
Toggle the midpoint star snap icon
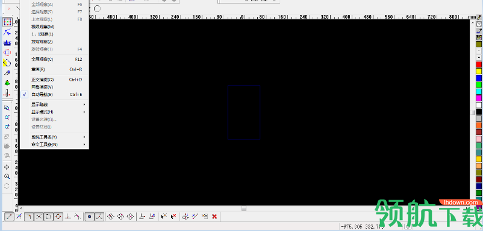coord(19,217)
